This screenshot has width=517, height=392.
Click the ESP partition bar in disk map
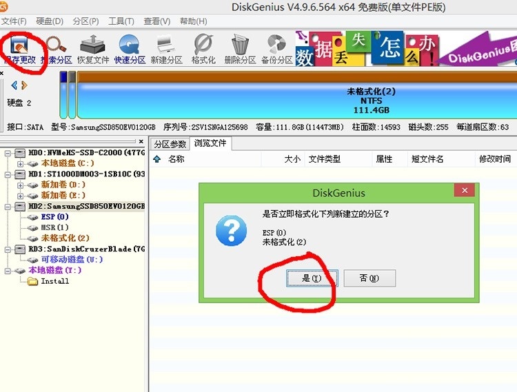(x=63, y=95)
